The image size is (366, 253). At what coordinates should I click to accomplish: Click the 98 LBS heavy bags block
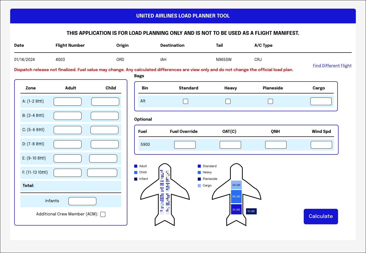click(236, 197)
